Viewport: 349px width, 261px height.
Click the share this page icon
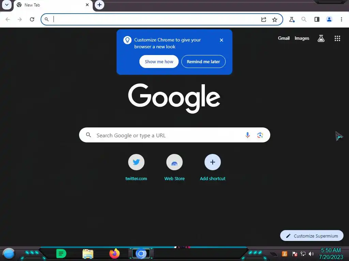pos(263,19)
